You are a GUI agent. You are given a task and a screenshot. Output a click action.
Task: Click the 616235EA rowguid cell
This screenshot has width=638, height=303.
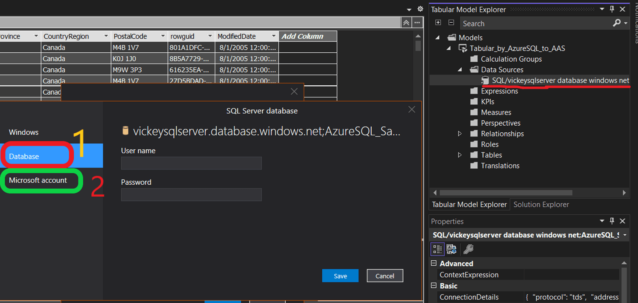191,70
